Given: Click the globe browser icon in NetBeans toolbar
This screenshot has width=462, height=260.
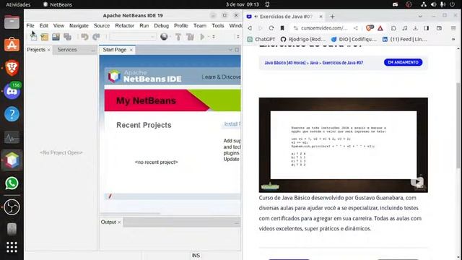Looking at the screenshot, I should click(x=164, y=37).
